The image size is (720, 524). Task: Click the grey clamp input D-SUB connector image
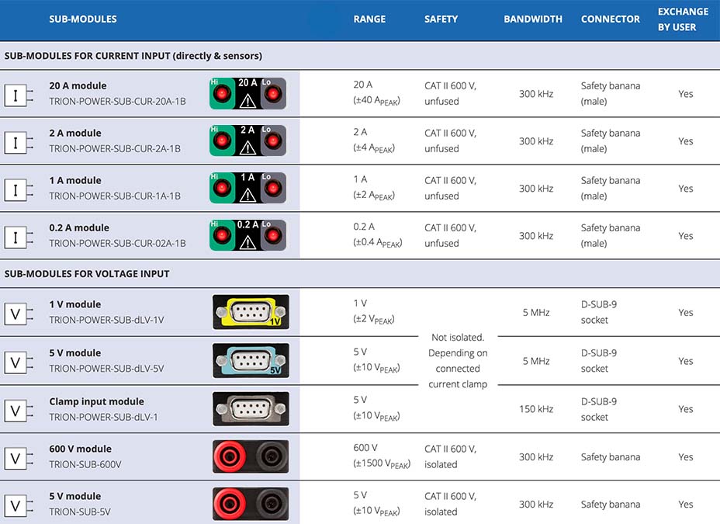(x=251, y=409)
